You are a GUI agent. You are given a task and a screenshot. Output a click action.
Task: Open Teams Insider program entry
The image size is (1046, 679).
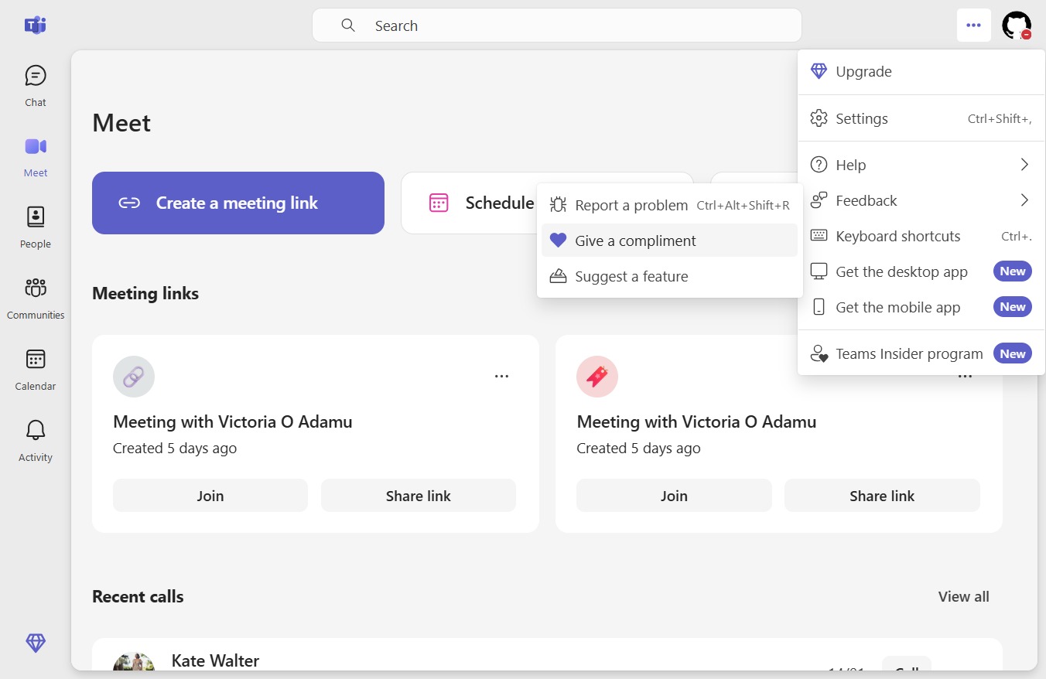(x=921, y=353)
